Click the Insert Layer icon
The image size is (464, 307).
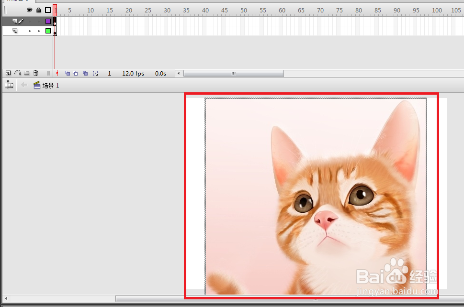pyautogui.click(x=8, y=73)
